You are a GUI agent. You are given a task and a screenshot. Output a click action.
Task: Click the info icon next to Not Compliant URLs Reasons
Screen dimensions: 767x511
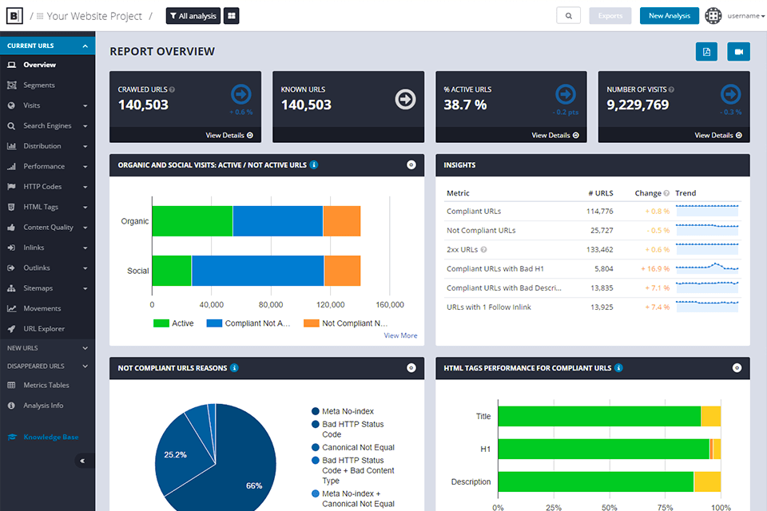point(234,368)
